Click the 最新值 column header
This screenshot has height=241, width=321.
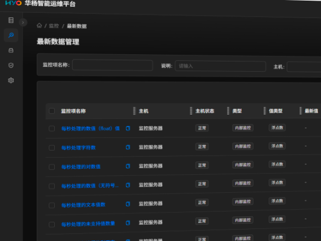311,111
